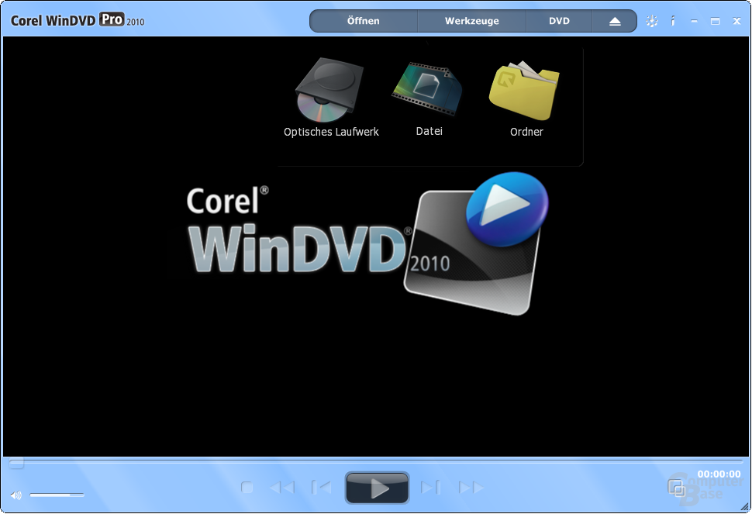Toggle display mode icon near time counter
This screenshot has width=752, height=514.
(x=677, y=488)
